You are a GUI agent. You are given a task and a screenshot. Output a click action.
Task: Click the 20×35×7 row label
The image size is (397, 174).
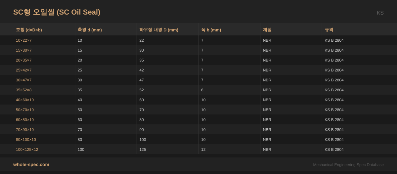click(x=24, y=60)
